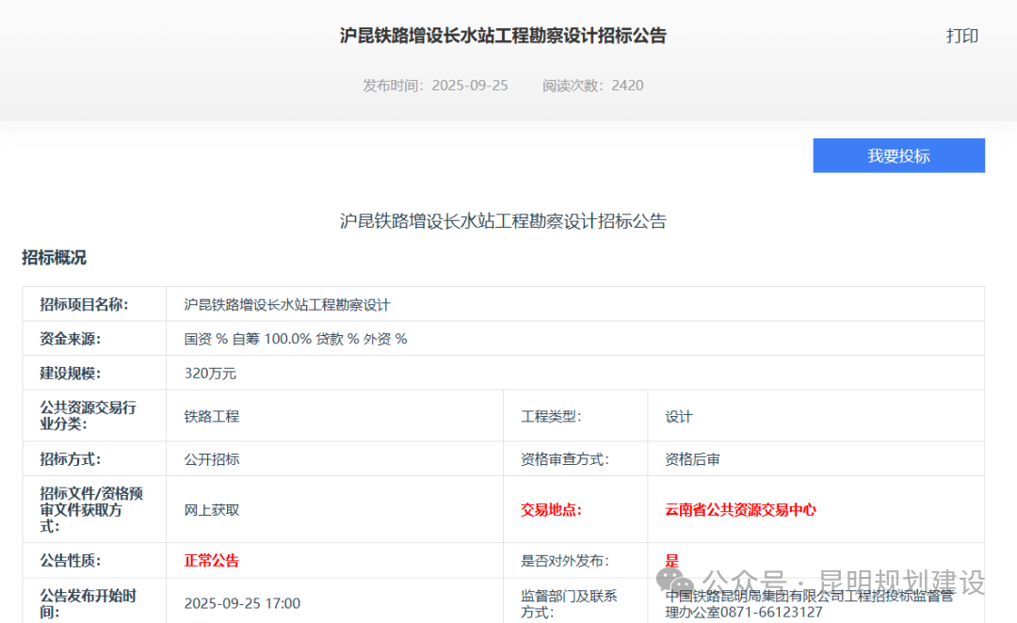This screenshot has width=1017, height=623.
Task: Select the 公开招标 bidding method text
Action: pyautogui.click(x=211, y=458)
